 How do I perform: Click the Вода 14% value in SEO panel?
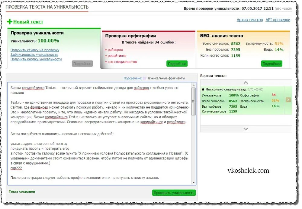(279, 50)
